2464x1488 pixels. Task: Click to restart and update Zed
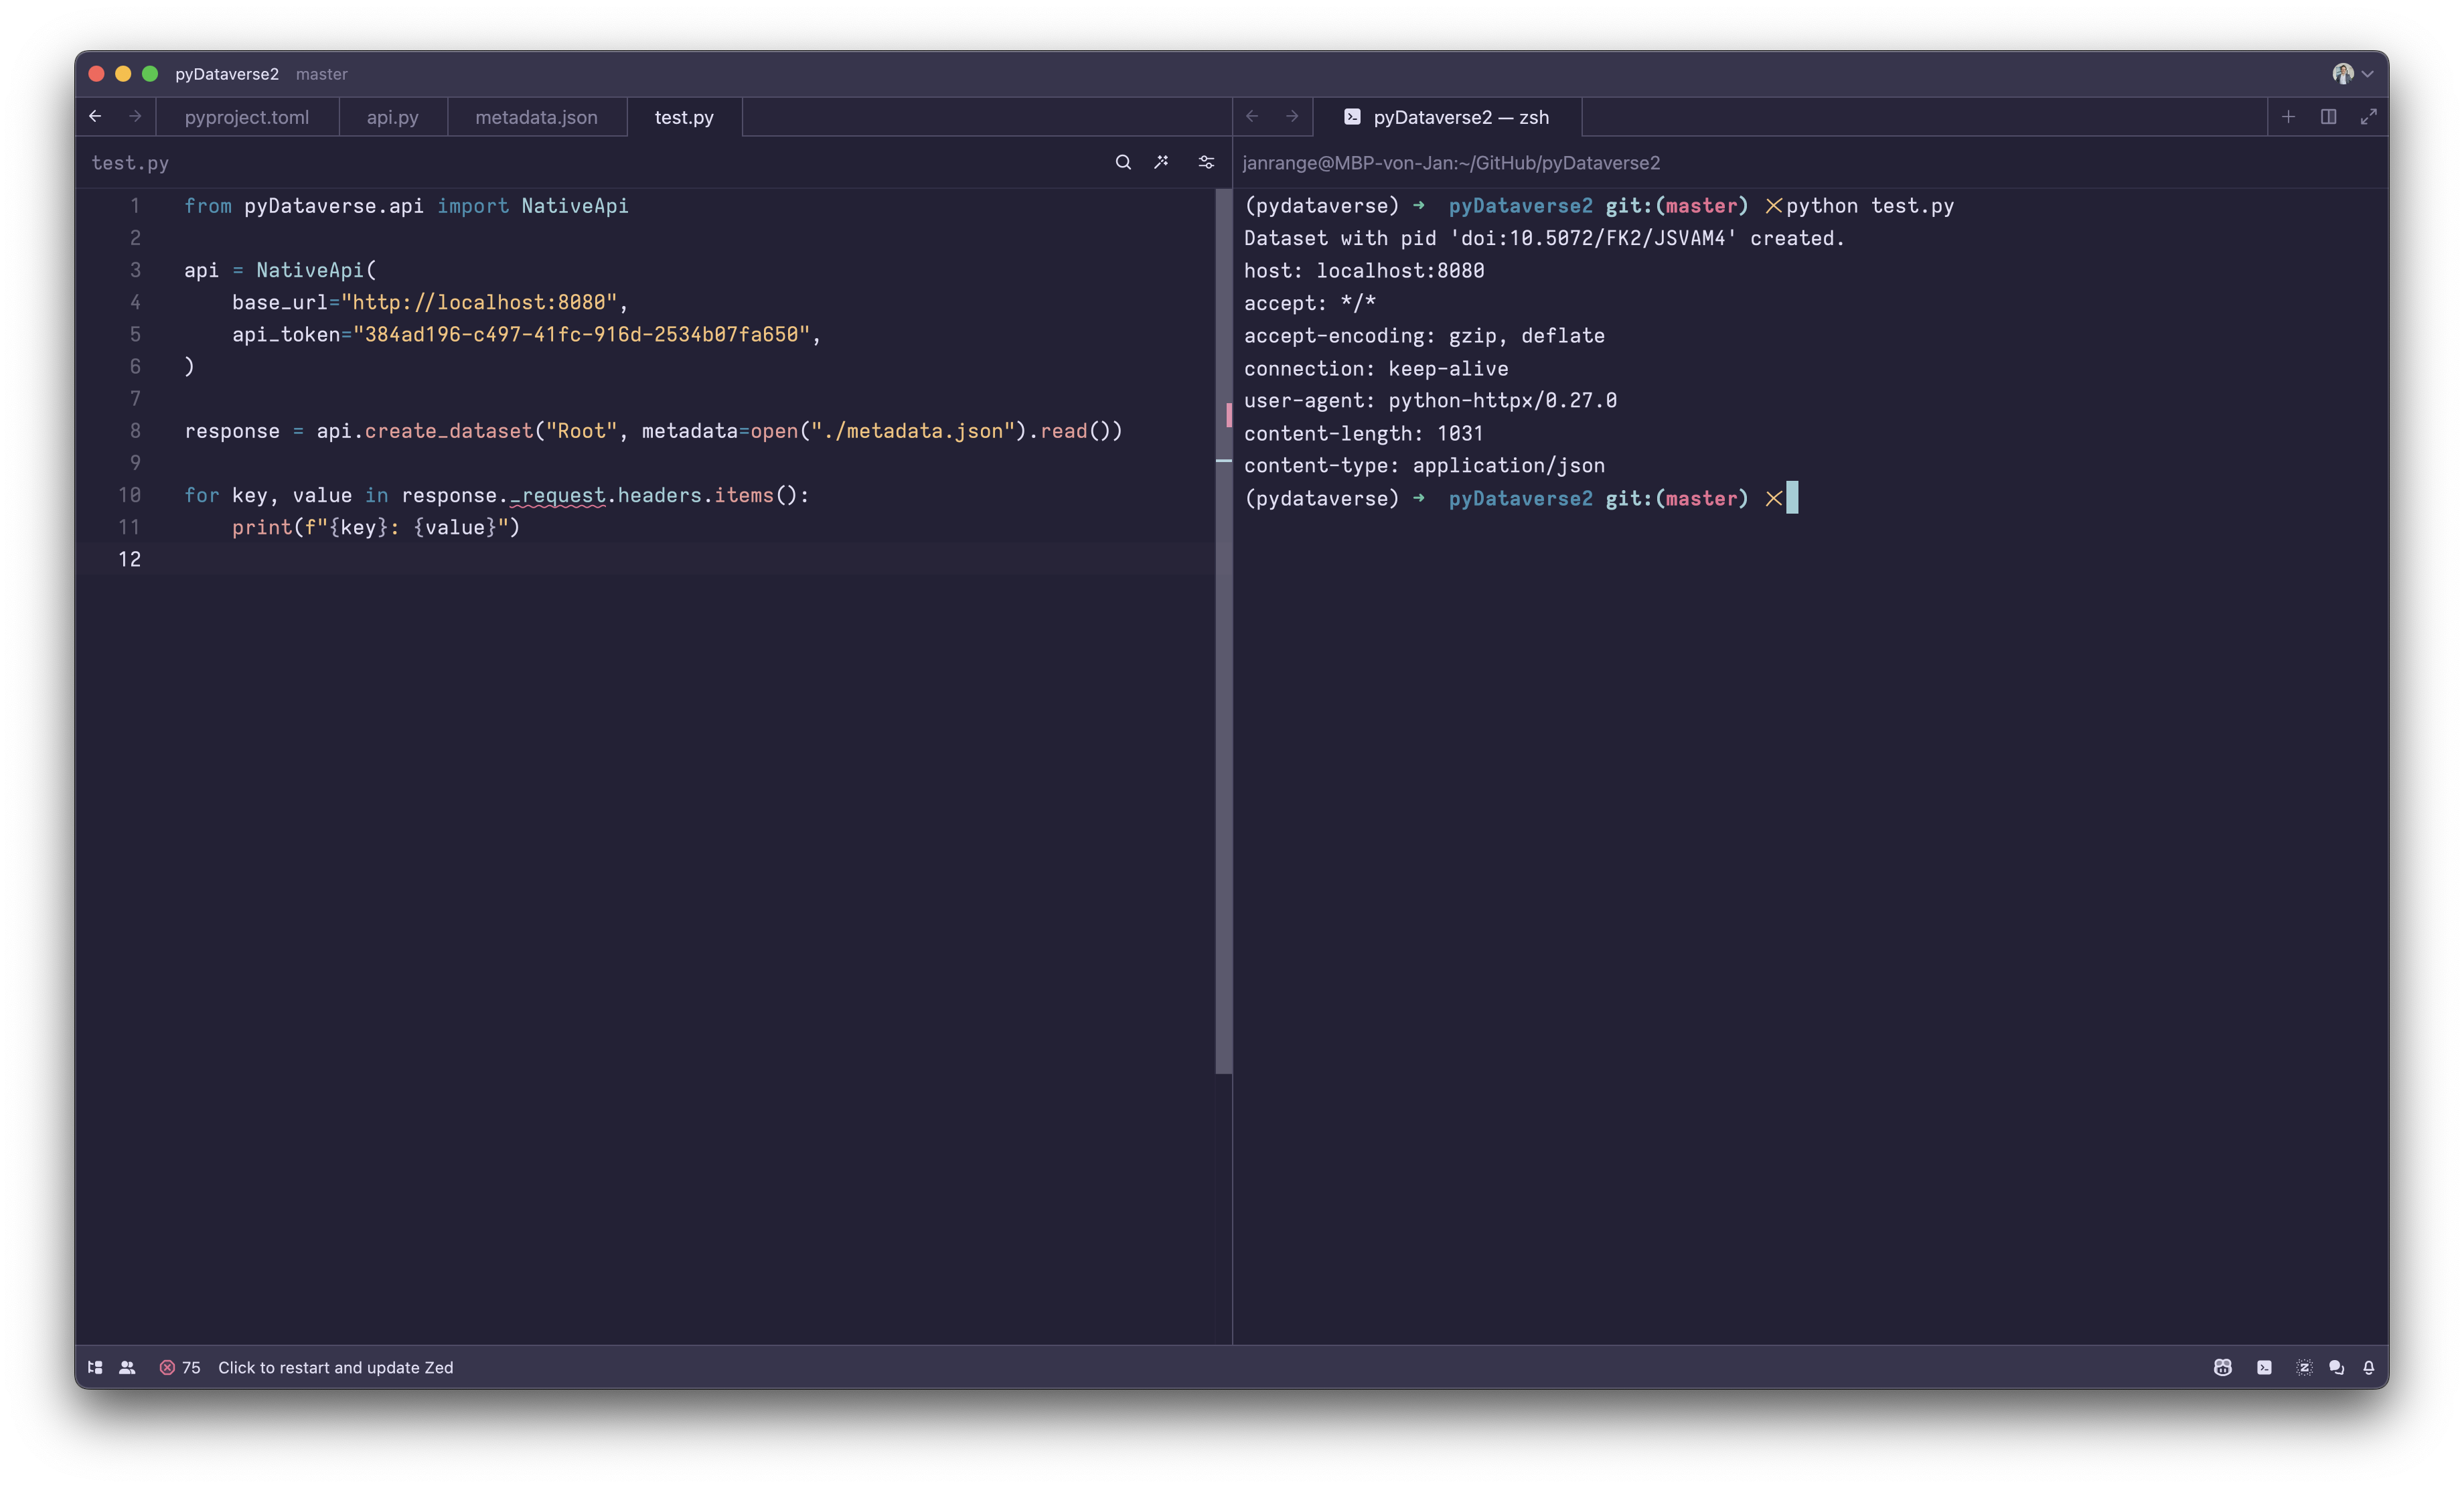point(335,1367)
